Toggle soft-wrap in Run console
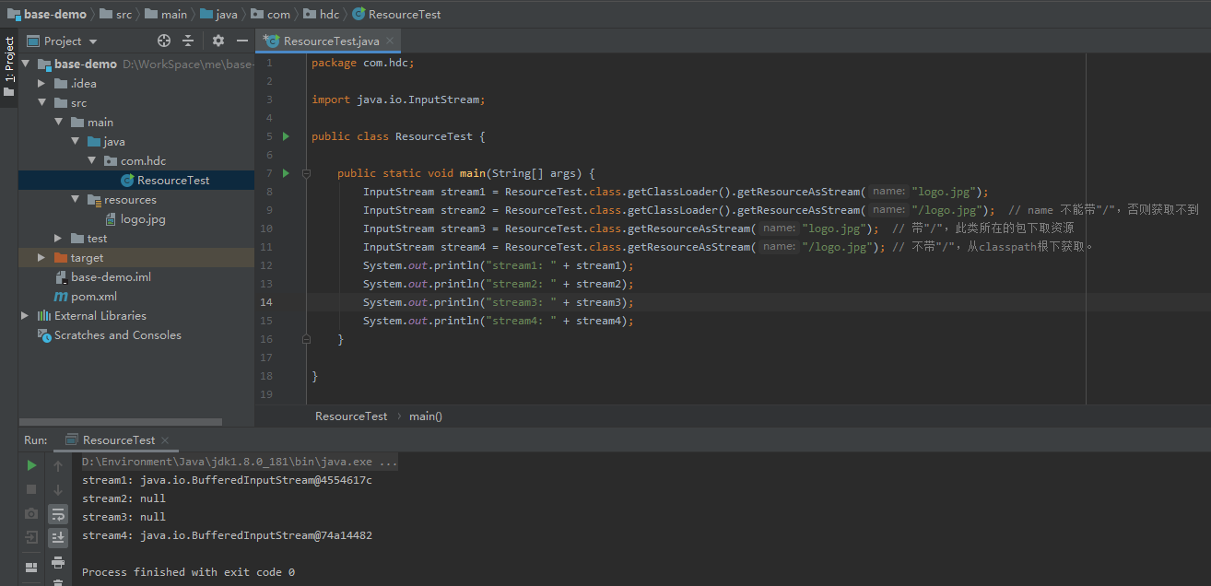Image resolution: width=1211 pixels, height=586 pixels. pyautogui.click(x=58, y=514)
